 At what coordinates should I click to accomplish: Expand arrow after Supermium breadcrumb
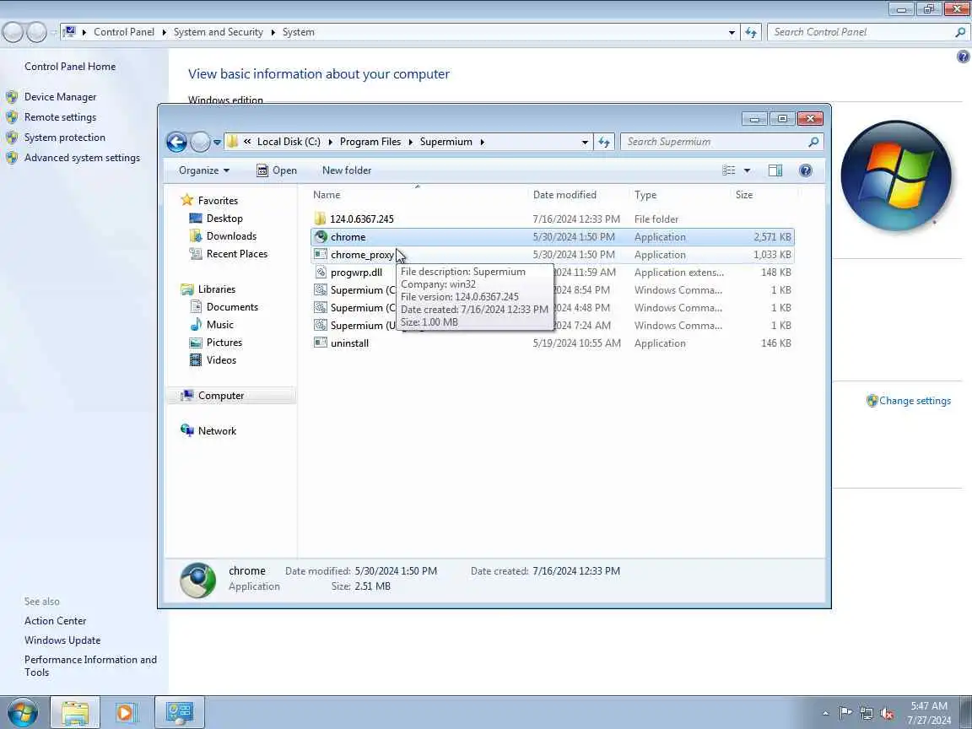[x=482, y=142]
